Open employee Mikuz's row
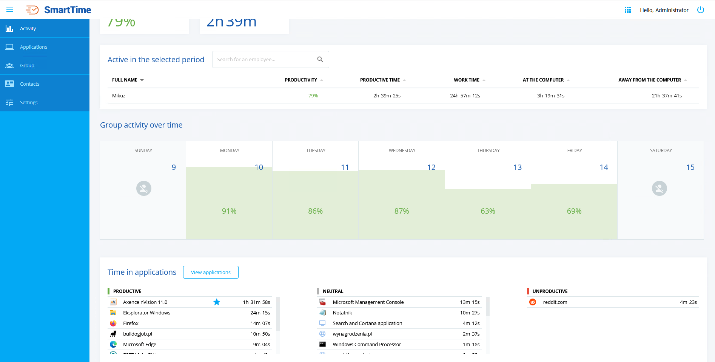The width and height of the screenshot is (715, 362). (x=119, y=96)
